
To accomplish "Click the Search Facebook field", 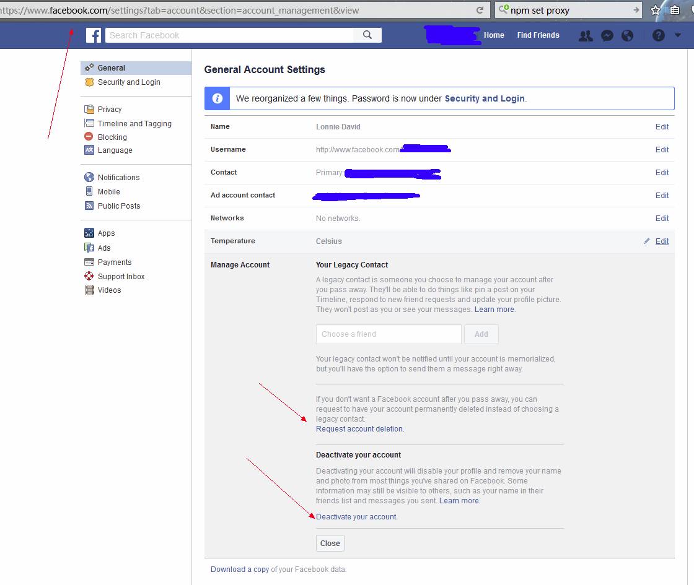I will click(x=230, y=35).
